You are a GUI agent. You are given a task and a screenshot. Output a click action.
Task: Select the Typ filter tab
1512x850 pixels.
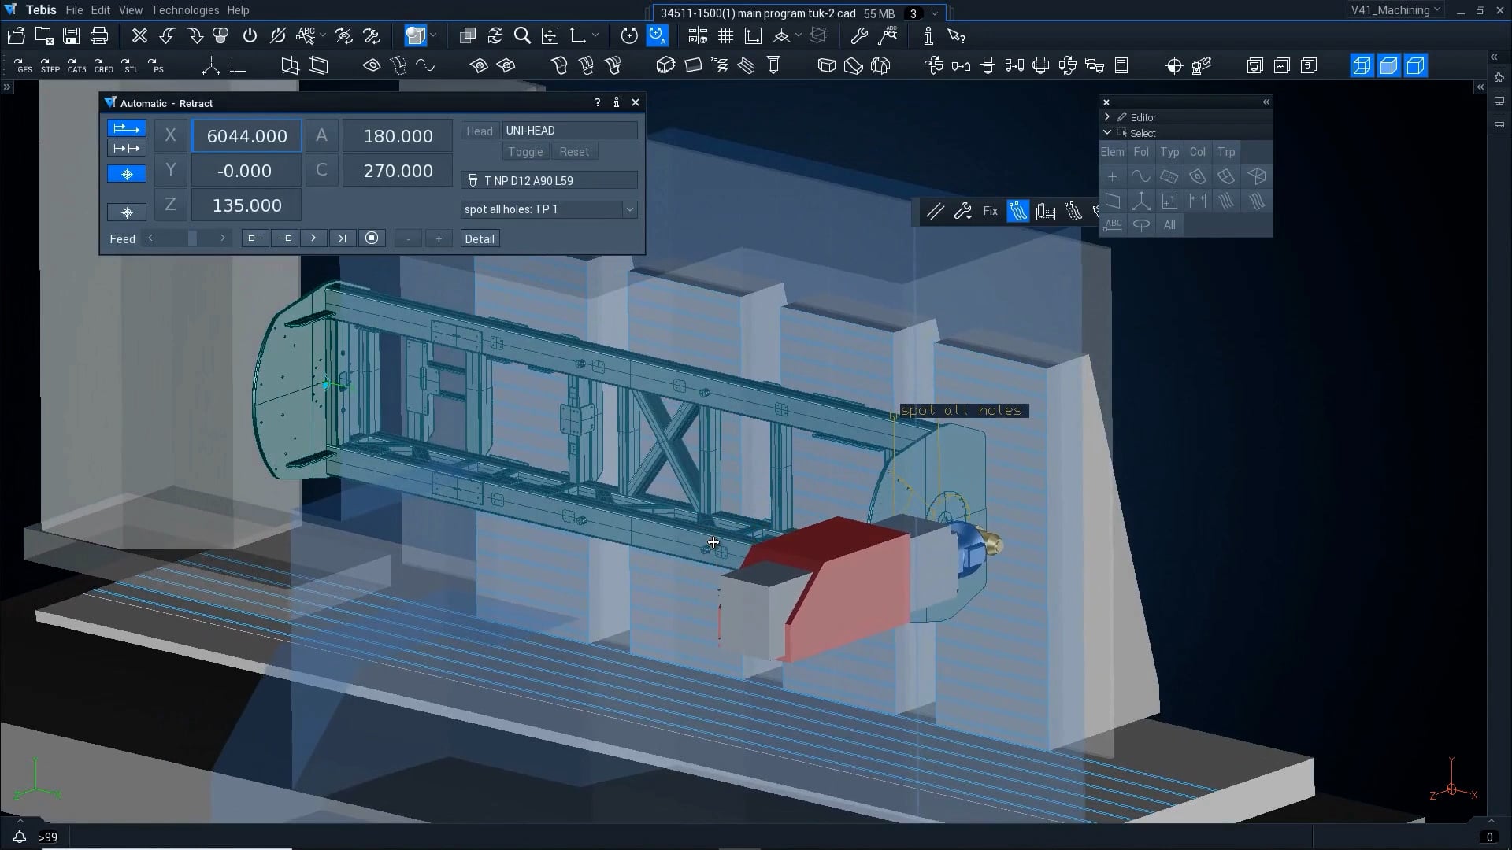(1169, 152)
